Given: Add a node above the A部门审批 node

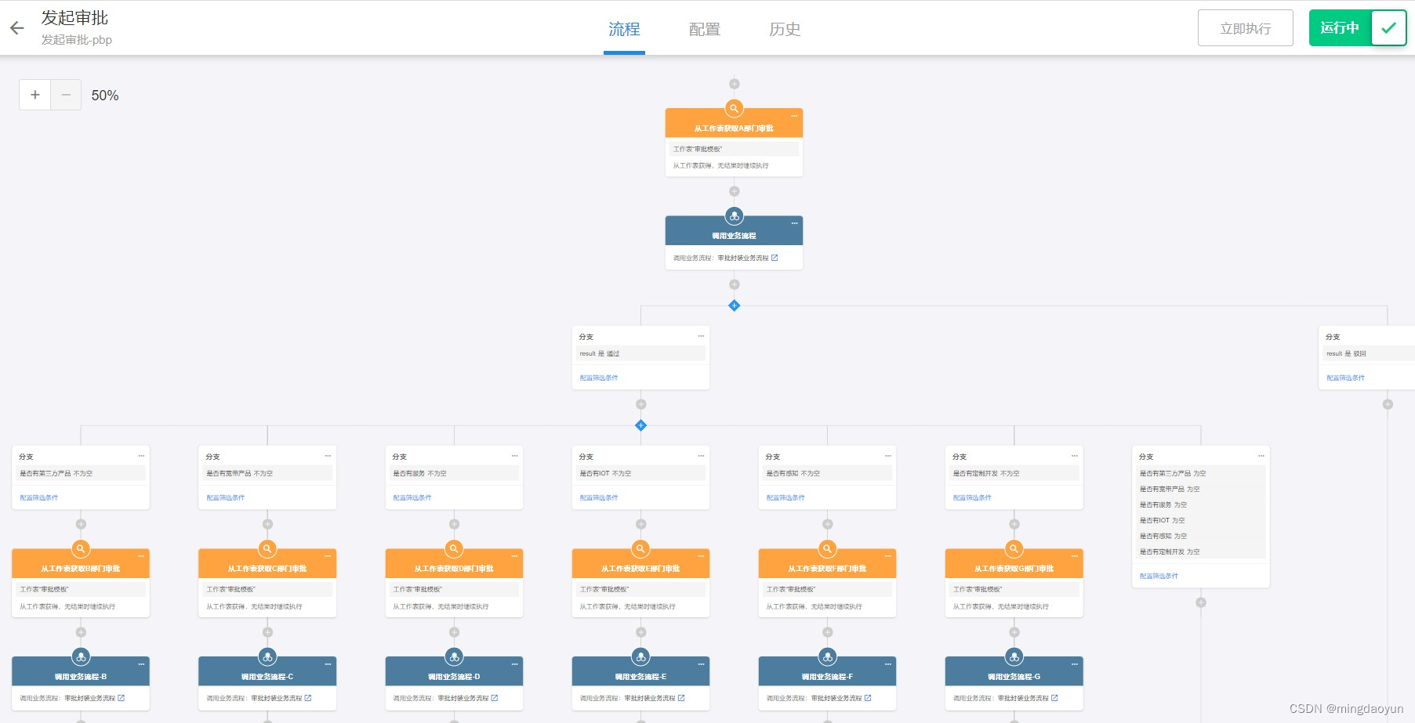Looking at the screenshot, I should click(x=734, y=84).
